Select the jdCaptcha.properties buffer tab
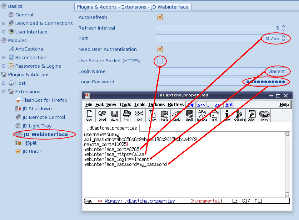This screenshot has height=220, width=299. 112,128
